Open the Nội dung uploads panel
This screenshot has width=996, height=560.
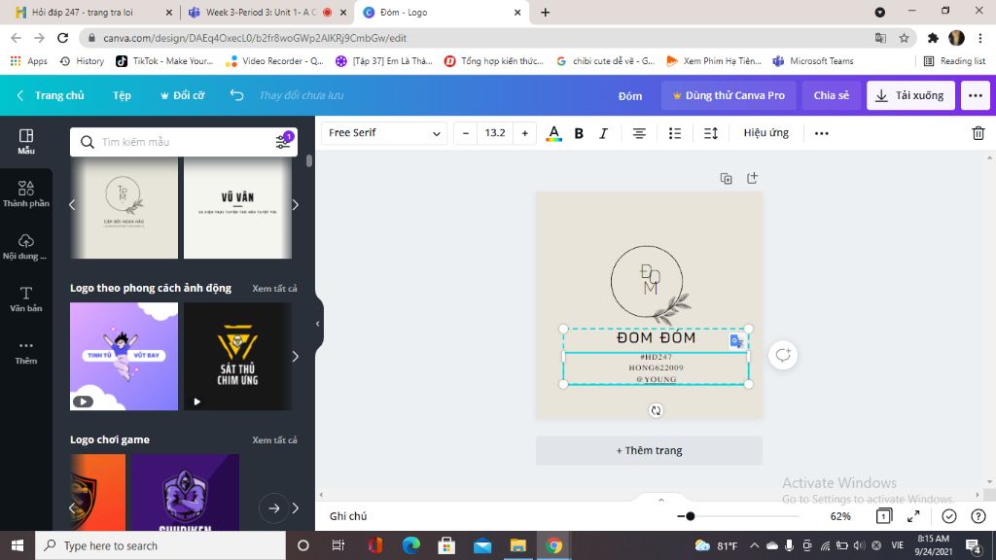click(x=26, y=246)
